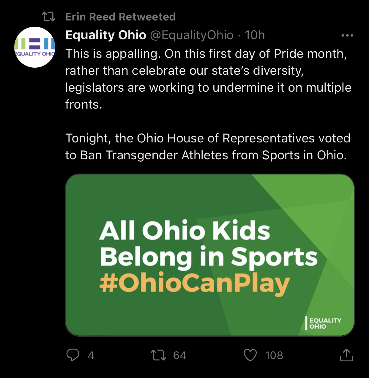Click the #OhioCanPlay hashtag in the image
Image resolution: width=369 pixels, height=378 pixels.
[x=195, y=283]
